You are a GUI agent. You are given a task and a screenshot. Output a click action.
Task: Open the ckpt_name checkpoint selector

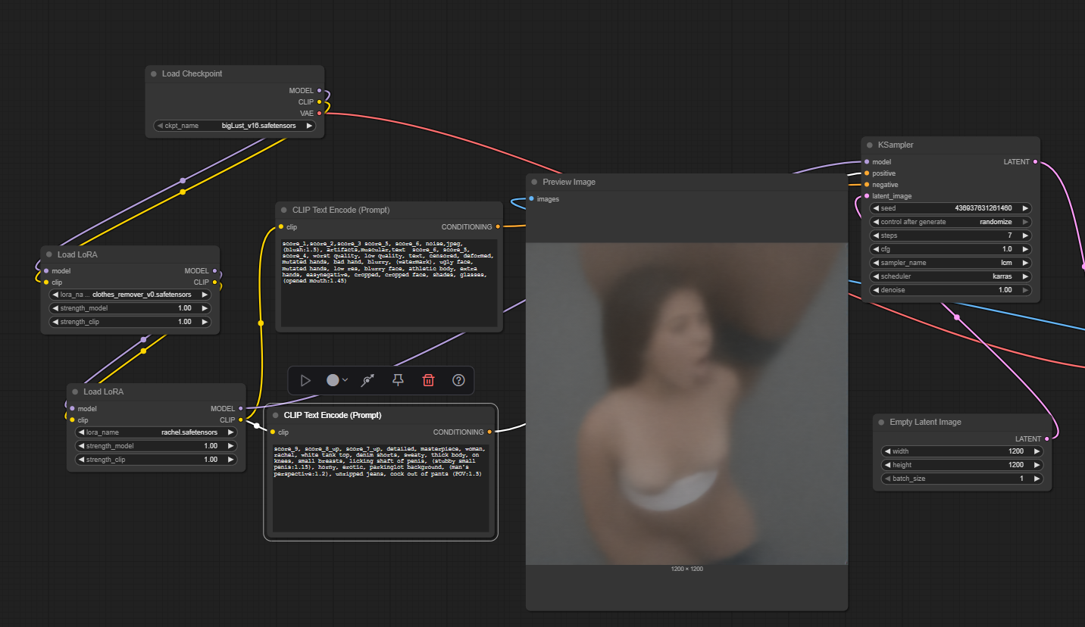(x=235, y=126)
